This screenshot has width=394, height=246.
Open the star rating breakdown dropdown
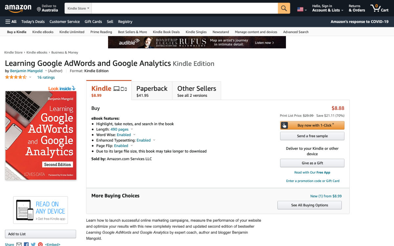click(30, 77)
